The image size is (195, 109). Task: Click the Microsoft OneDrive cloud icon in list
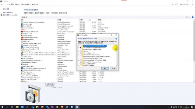pyautogui.click(x=22, y=28)
